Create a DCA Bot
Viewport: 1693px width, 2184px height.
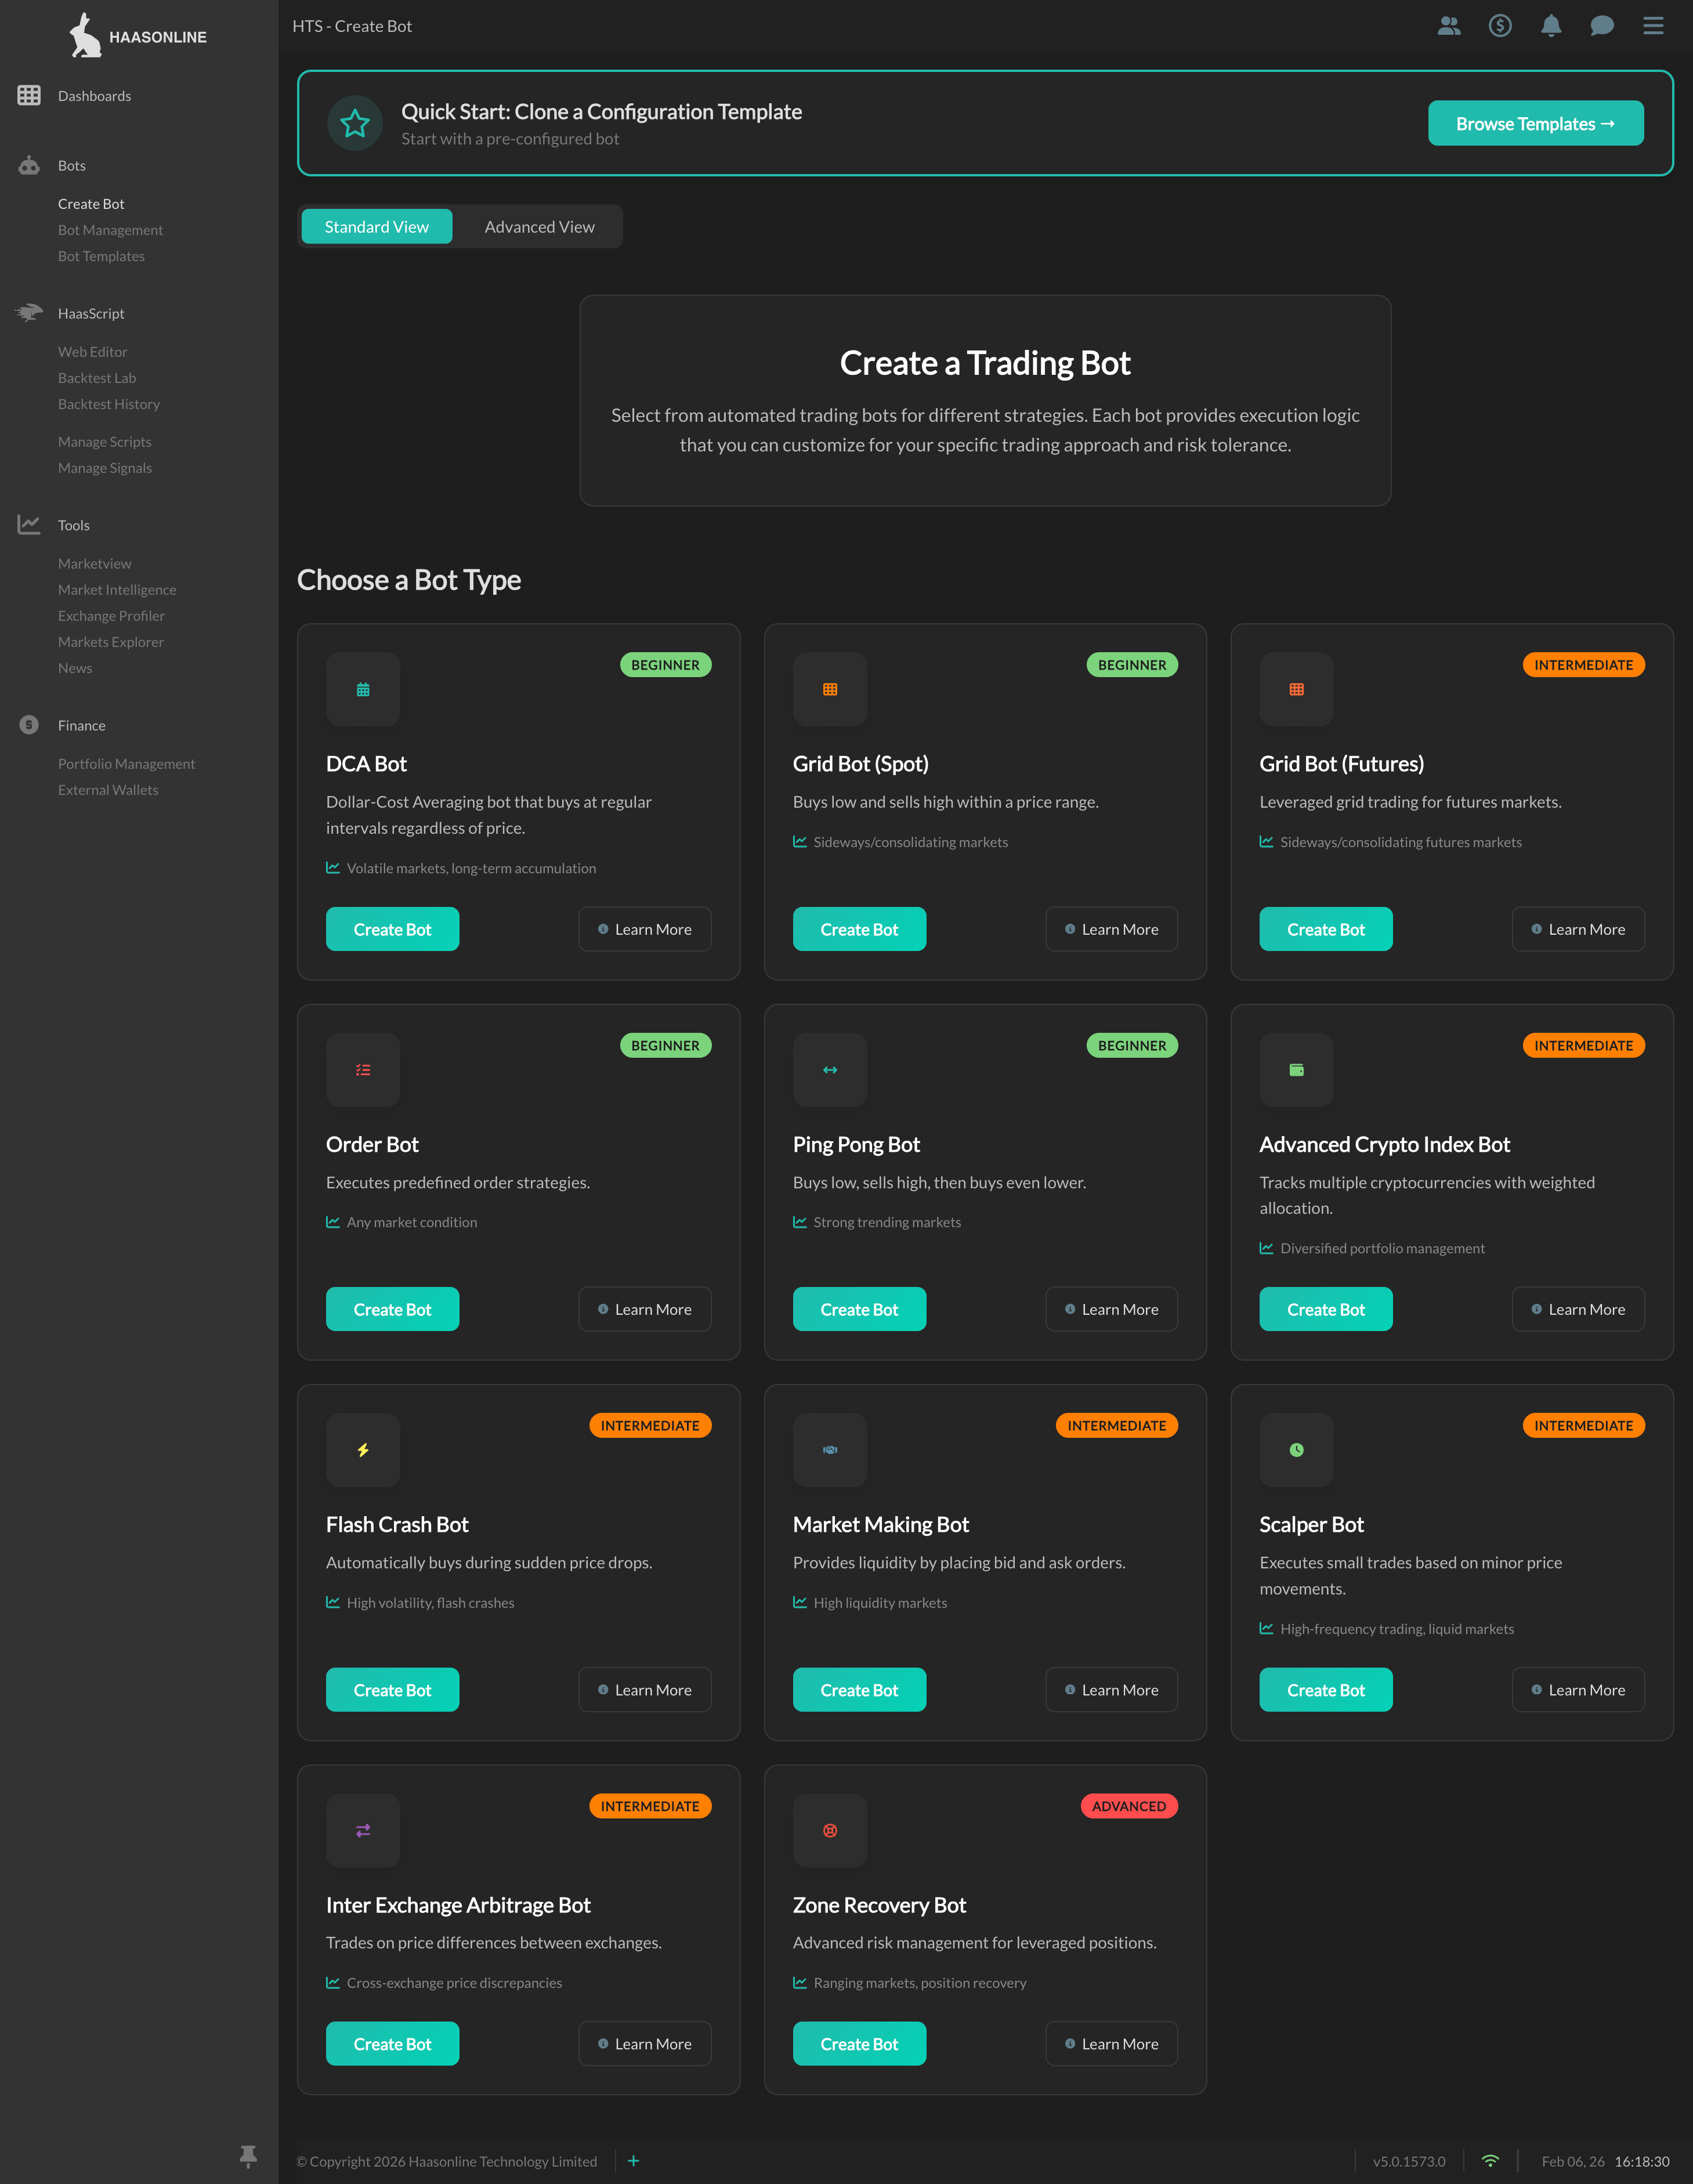(x=392, y=929)
